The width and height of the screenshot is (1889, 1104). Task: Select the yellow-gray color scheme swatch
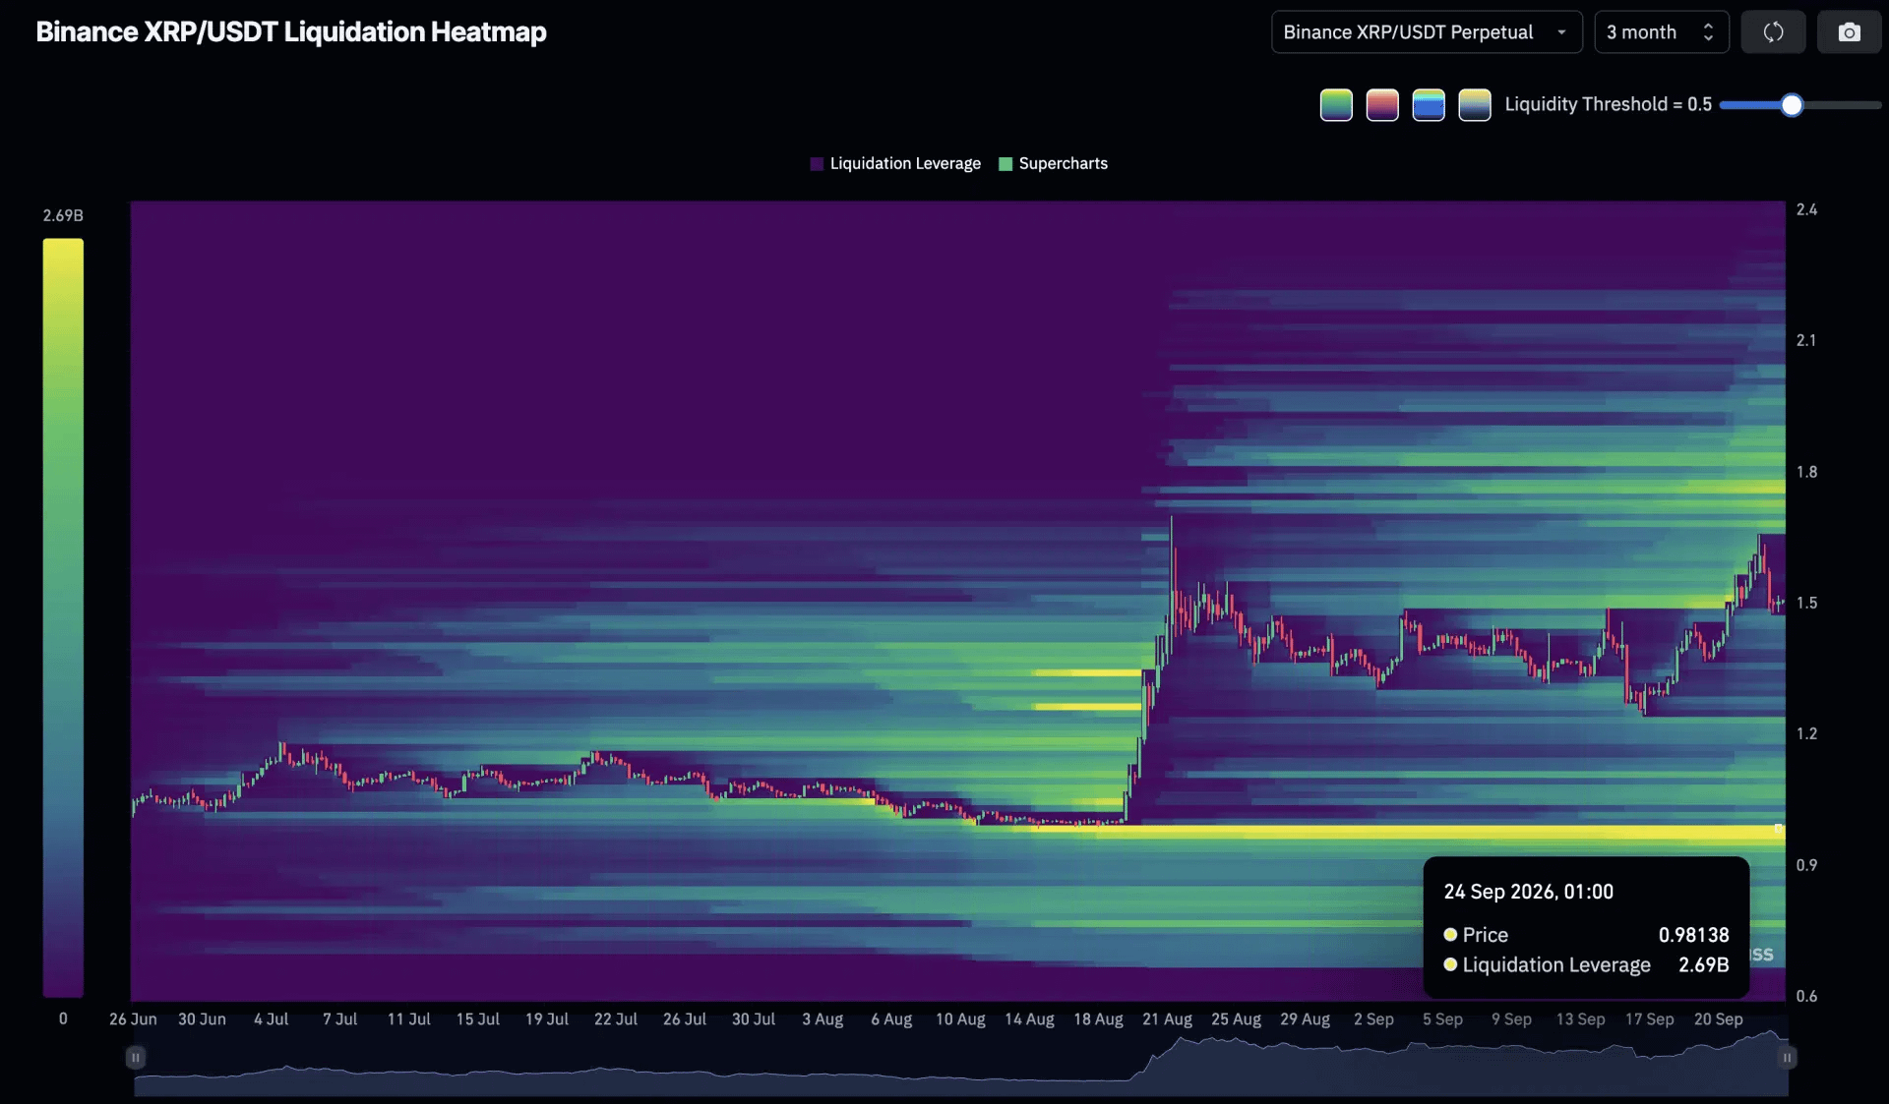(x=1475, y=104)
